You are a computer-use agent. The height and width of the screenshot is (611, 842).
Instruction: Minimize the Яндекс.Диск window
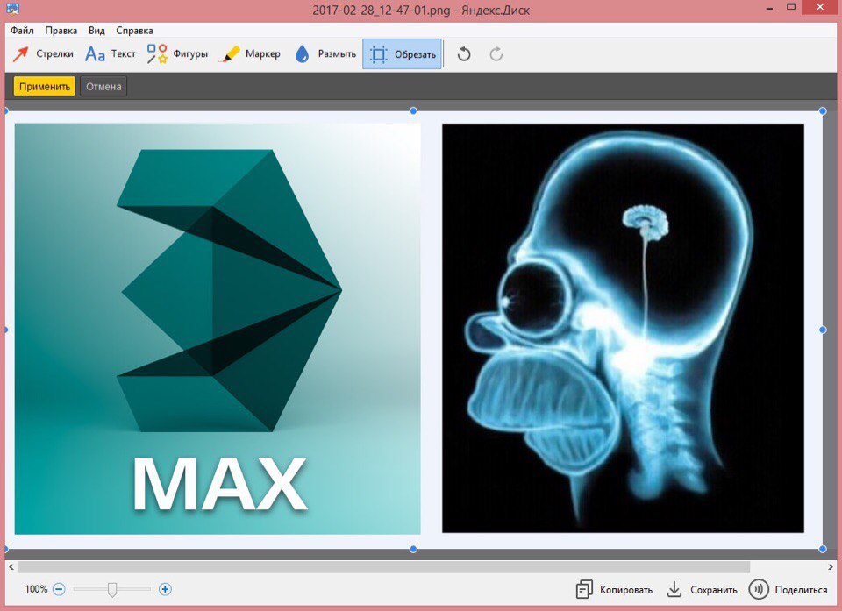click(769, 9)
